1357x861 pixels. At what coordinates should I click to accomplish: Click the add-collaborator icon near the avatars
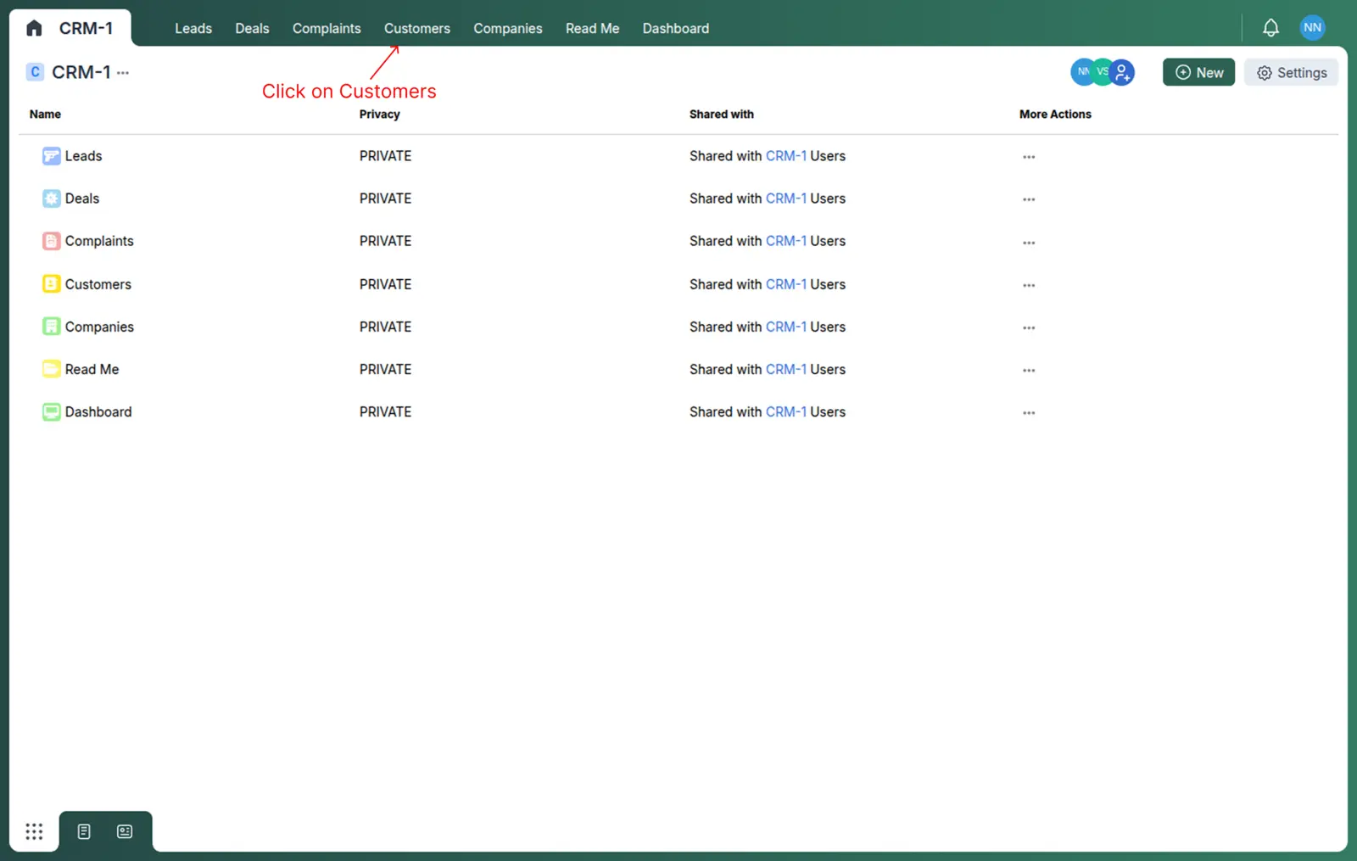click(x=1122, y=72)
